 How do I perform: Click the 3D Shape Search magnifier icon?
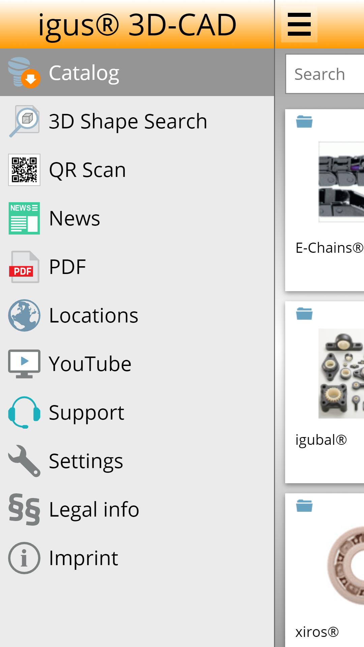[x=24, y=121]
